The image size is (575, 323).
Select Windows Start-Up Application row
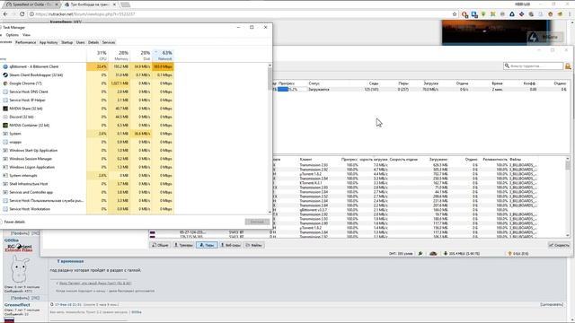point(87,151)
